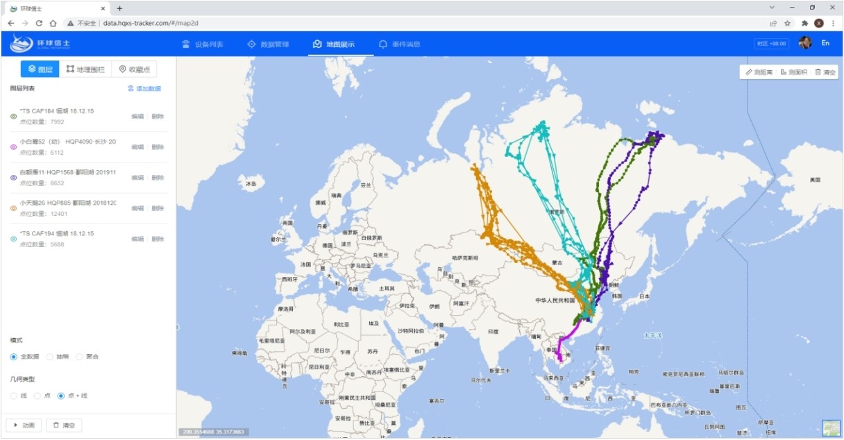
Task: Select the 线 geometry type radio button
Action: click(14, 396)
